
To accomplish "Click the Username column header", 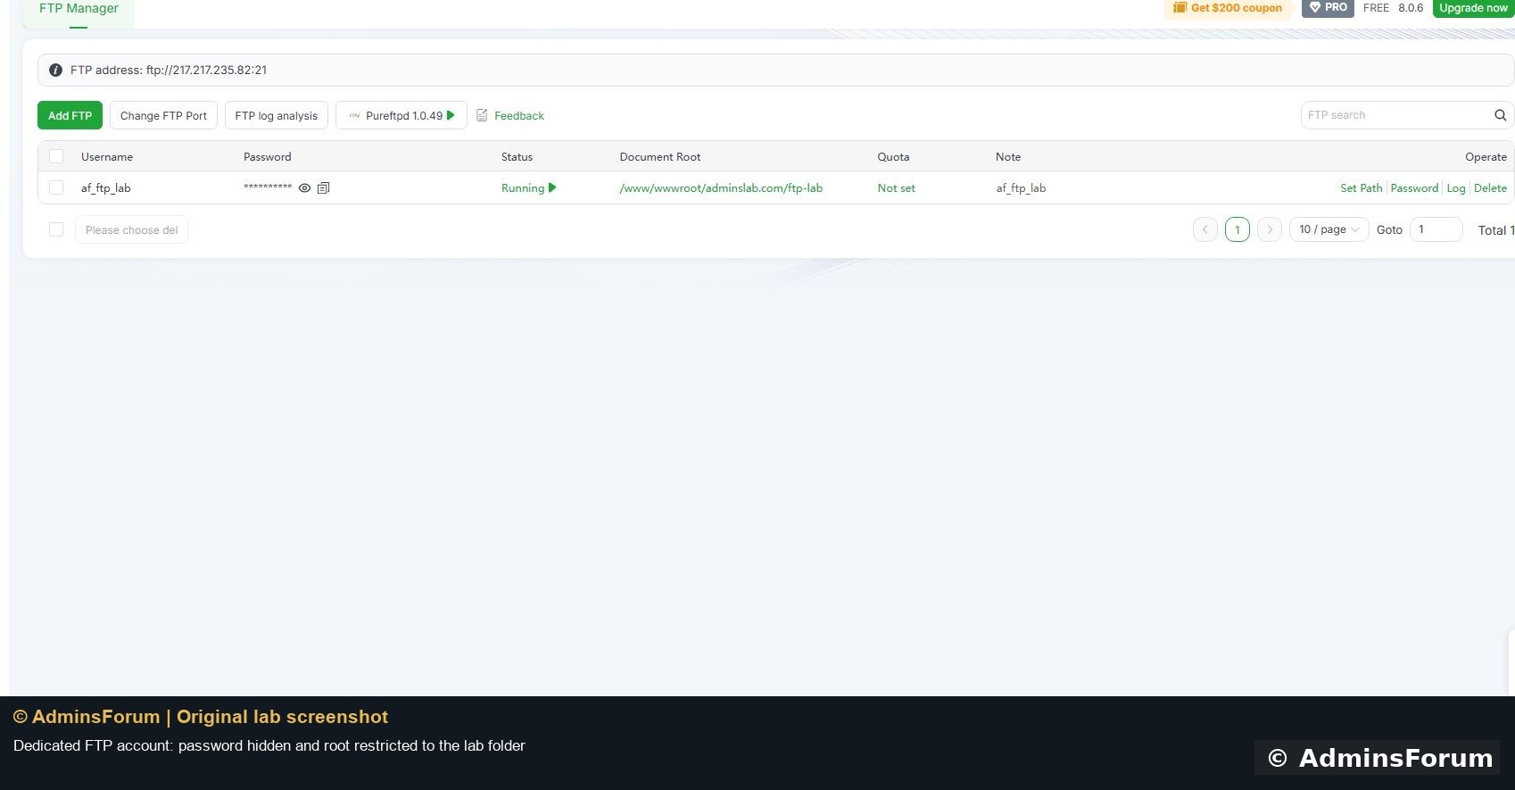I will [x=107, y=157].
